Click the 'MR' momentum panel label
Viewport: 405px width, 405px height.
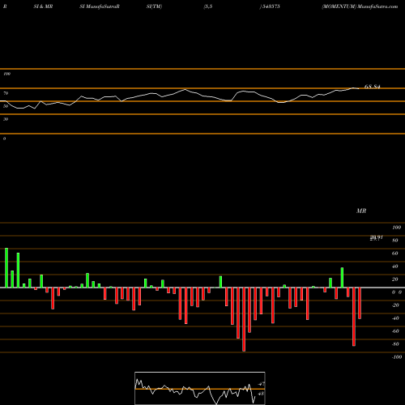click(x=361, y=211)
